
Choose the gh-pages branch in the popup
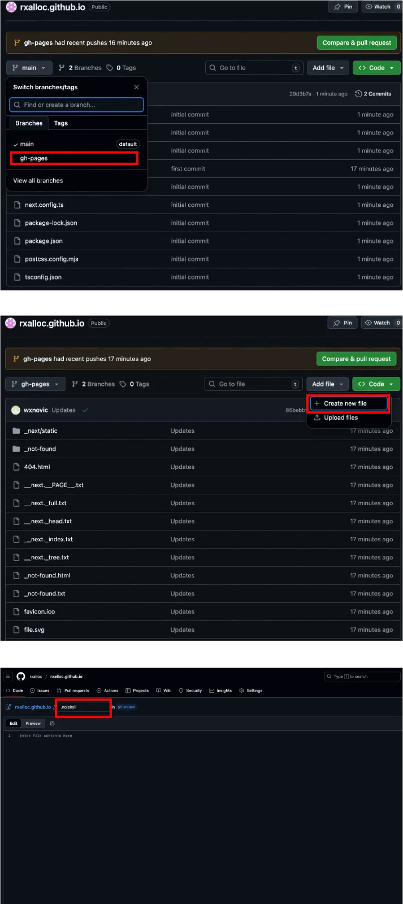[x=74, y=158]
